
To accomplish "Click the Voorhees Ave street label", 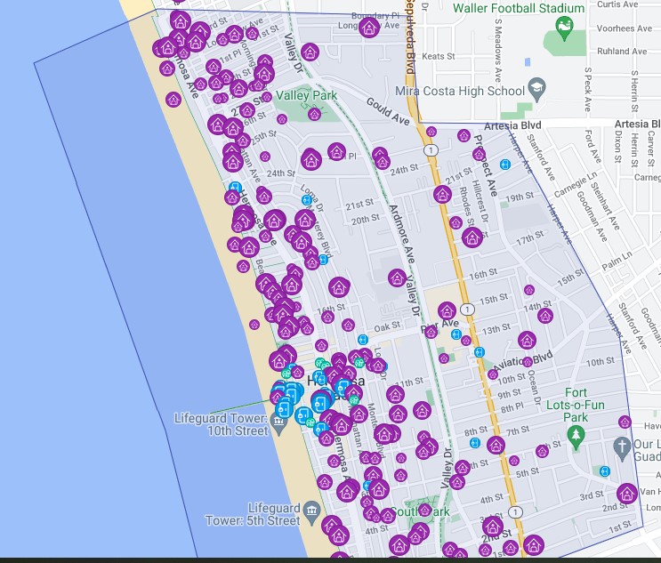I will 625,28.
